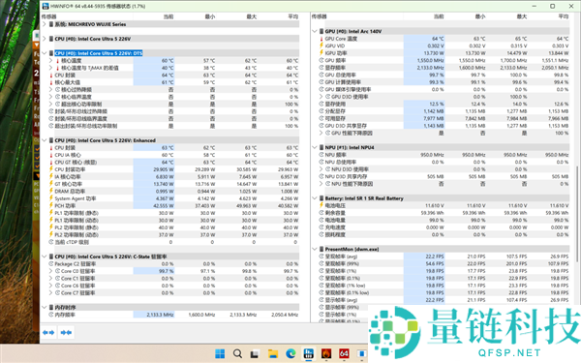Screen dimensions: 581x363
Task: Open Windows Start menu on taskbar
Action: pos(220,353)
